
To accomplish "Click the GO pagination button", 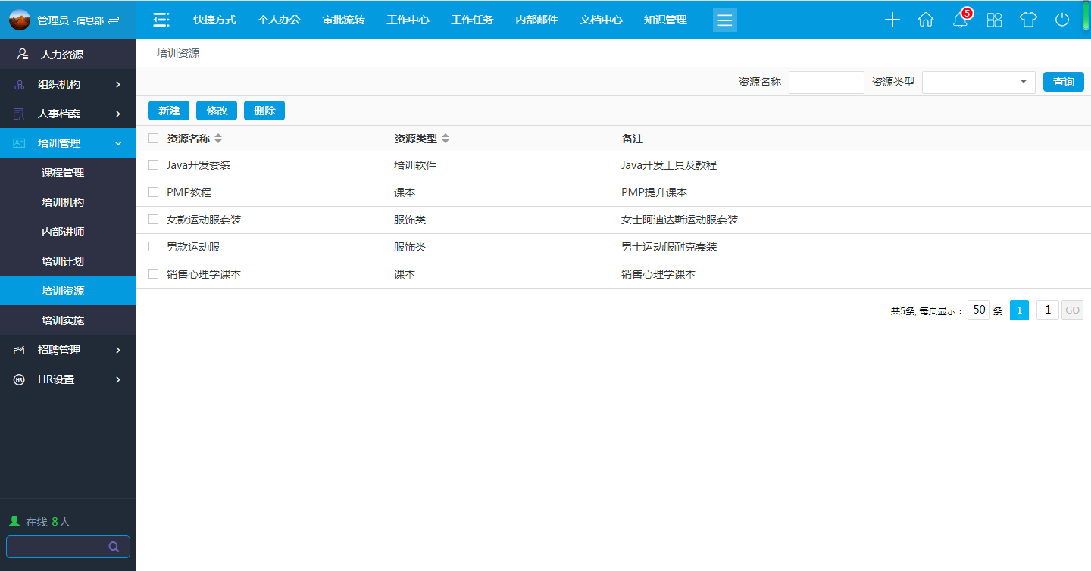I will 1072,310.
